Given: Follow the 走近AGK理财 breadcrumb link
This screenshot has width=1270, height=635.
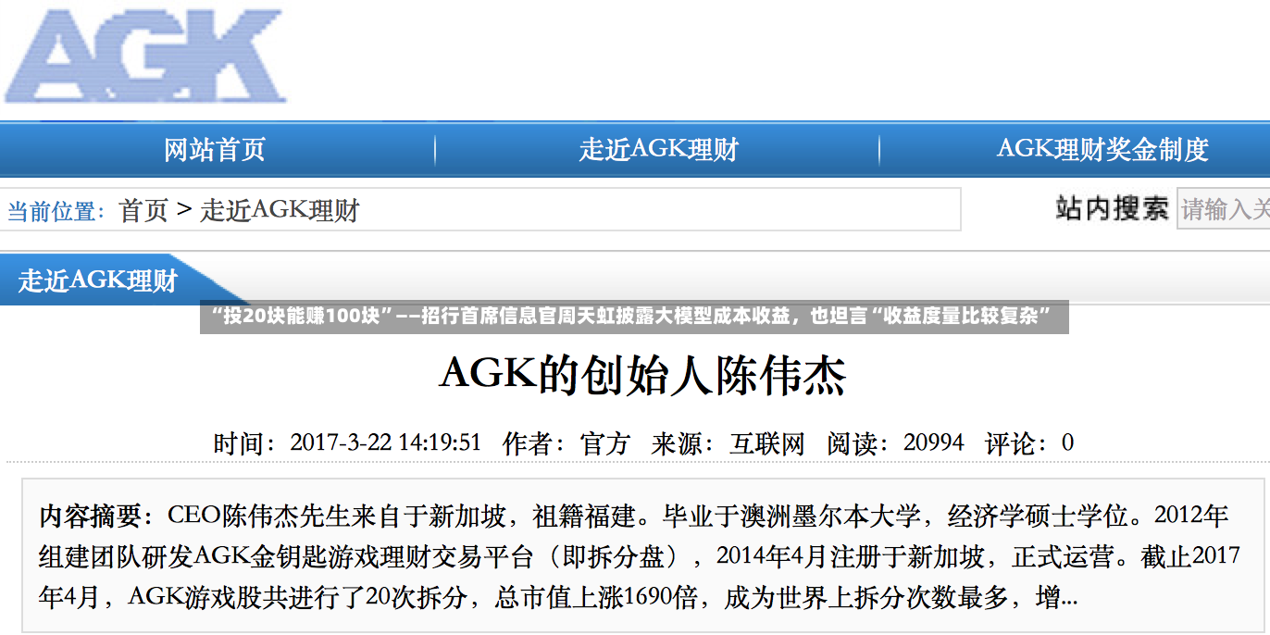Looking at the screenshot, I should click(x=280, y=210).
